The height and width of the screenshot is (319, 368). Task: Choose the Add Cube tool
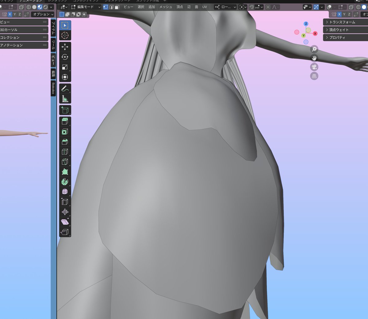click(65, 110)
